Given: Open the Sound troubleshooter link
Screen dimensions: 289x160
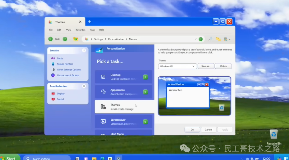Looking at the screenshot, I should point(60,99).
